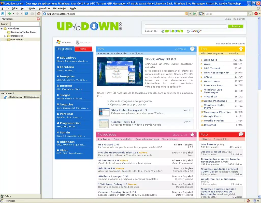Click the status bar pages counter icon
Image resolution: width=261 pixels, height=203 pixels.
coord(254,201)
